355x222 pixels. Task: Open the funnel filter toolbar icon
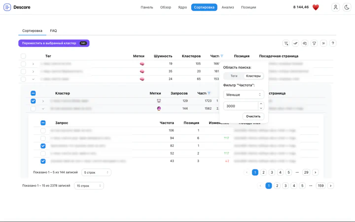tap(314, 43)
